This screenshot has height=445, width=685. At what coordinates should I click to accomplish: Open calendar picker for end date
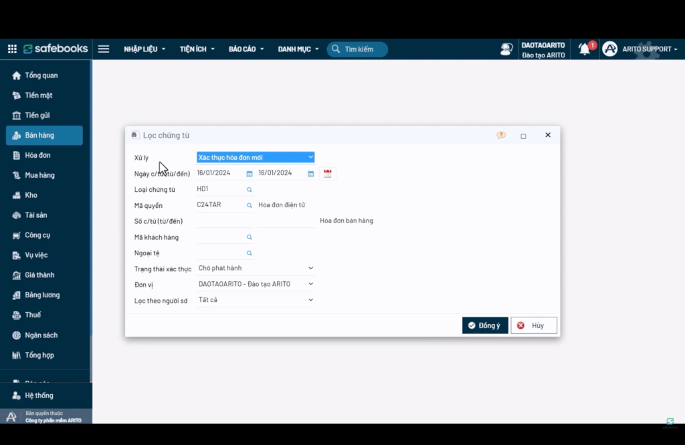[310, 174]
